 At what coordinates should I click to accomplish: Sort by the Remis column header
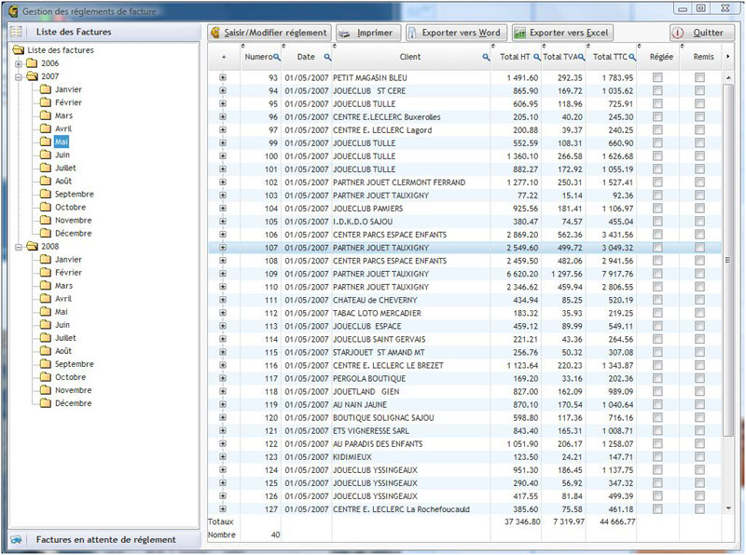pos(702,57)
